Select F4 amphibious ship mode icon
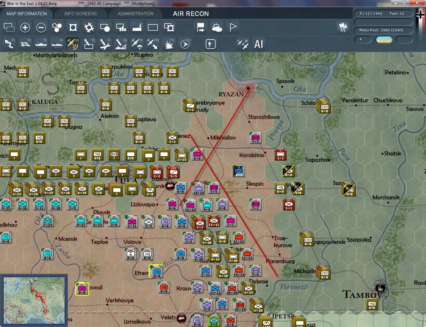The height and width of the screenshot is (327, 426). point(57,44)
